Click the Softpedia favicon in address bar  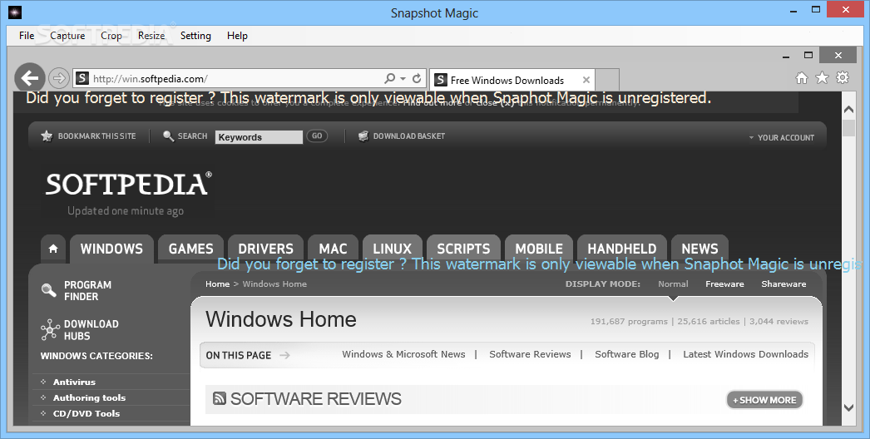[x=82, y=78]
